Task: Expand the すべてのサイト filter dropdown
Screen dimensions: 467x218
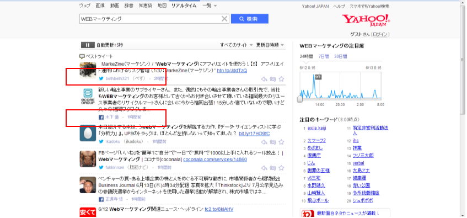Action: coord(236,45)
